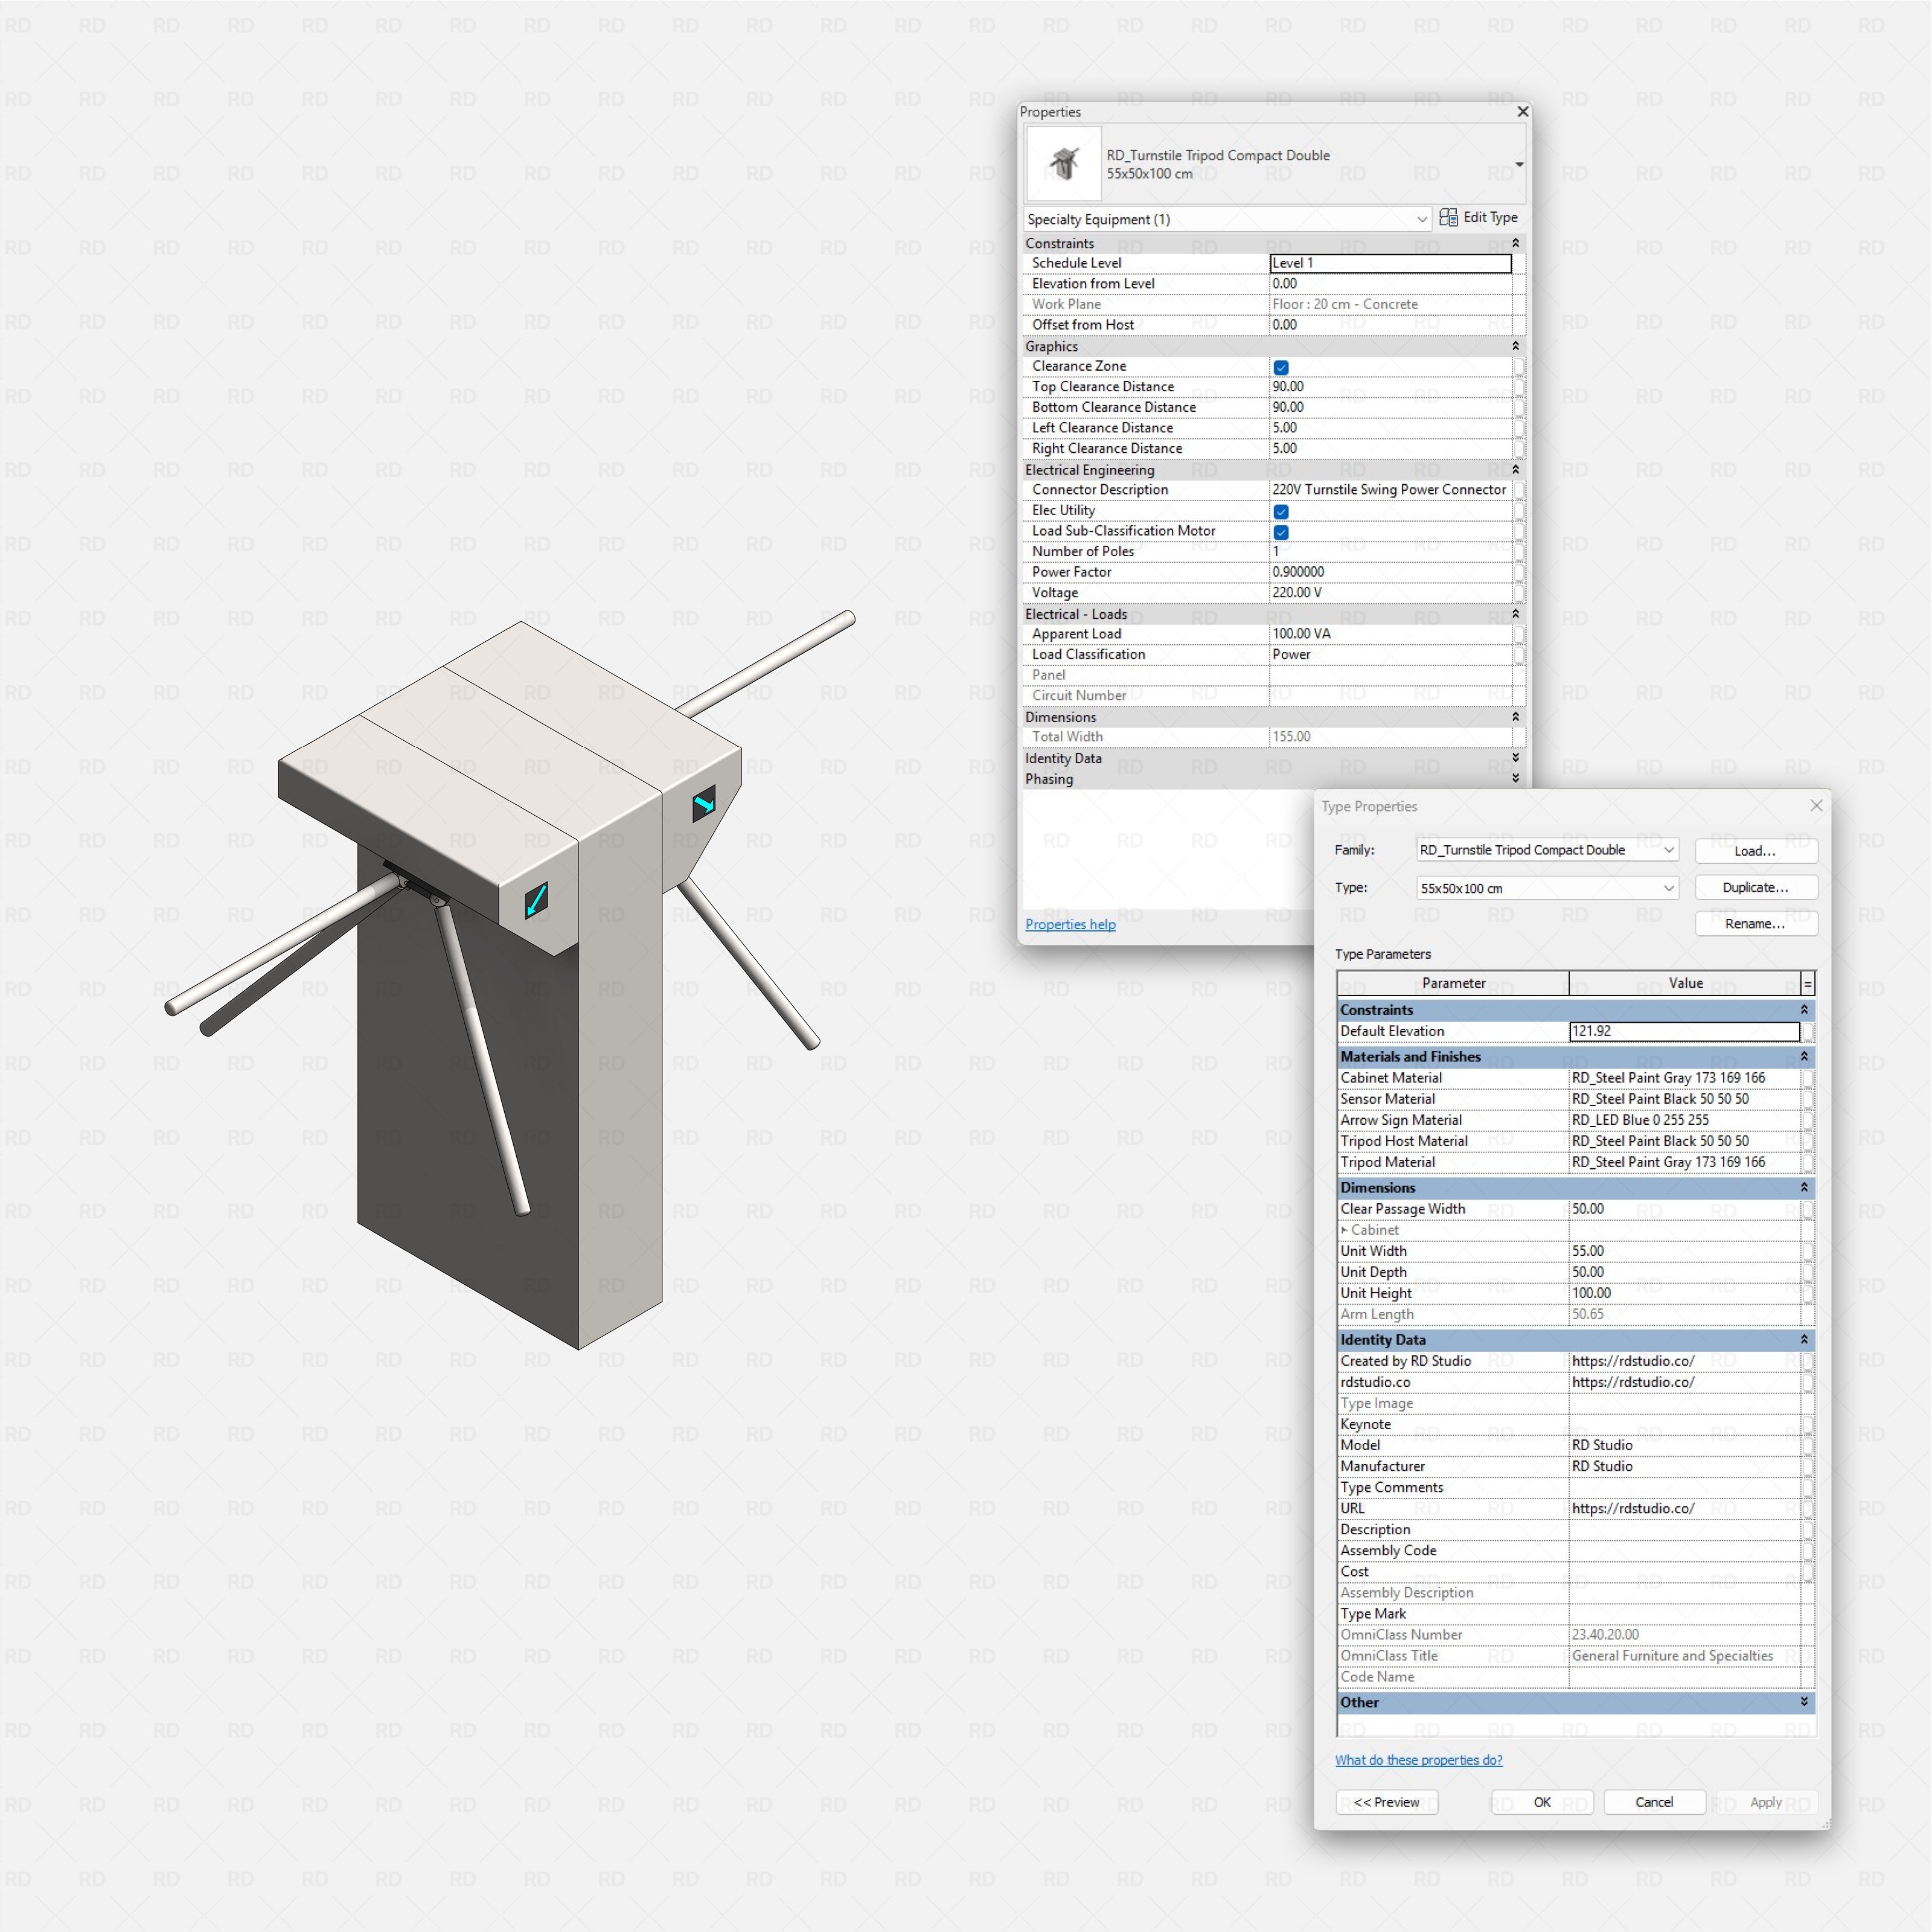The image size is (1932, 1932).
Task: Click the Schedule Level value field
Action: 1390,263
